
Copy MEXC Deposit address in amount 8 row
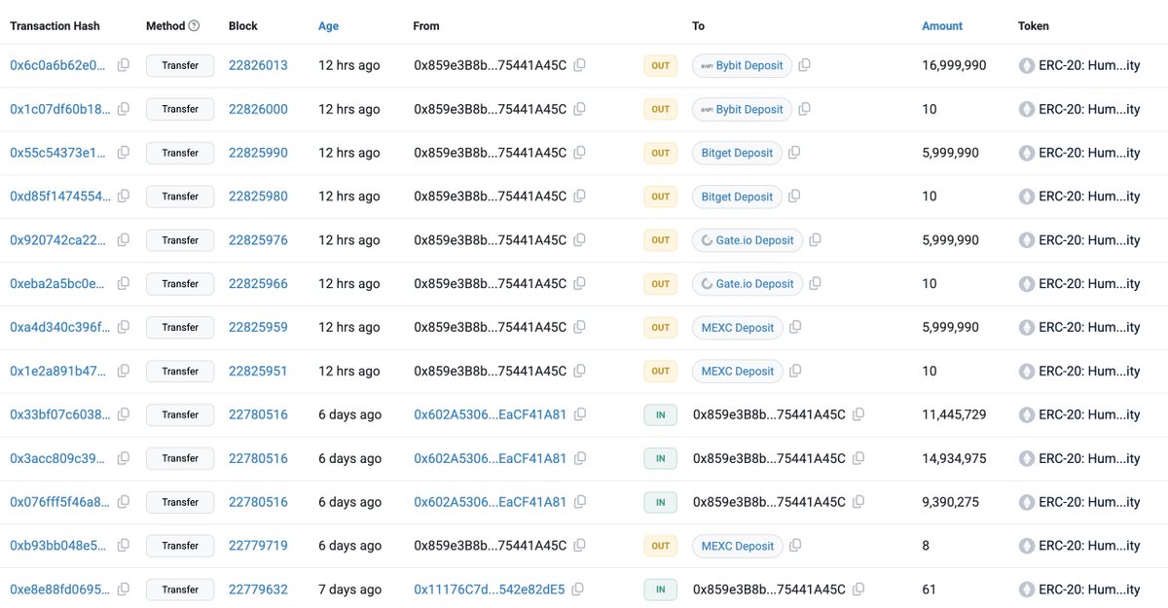coord(795,546)
